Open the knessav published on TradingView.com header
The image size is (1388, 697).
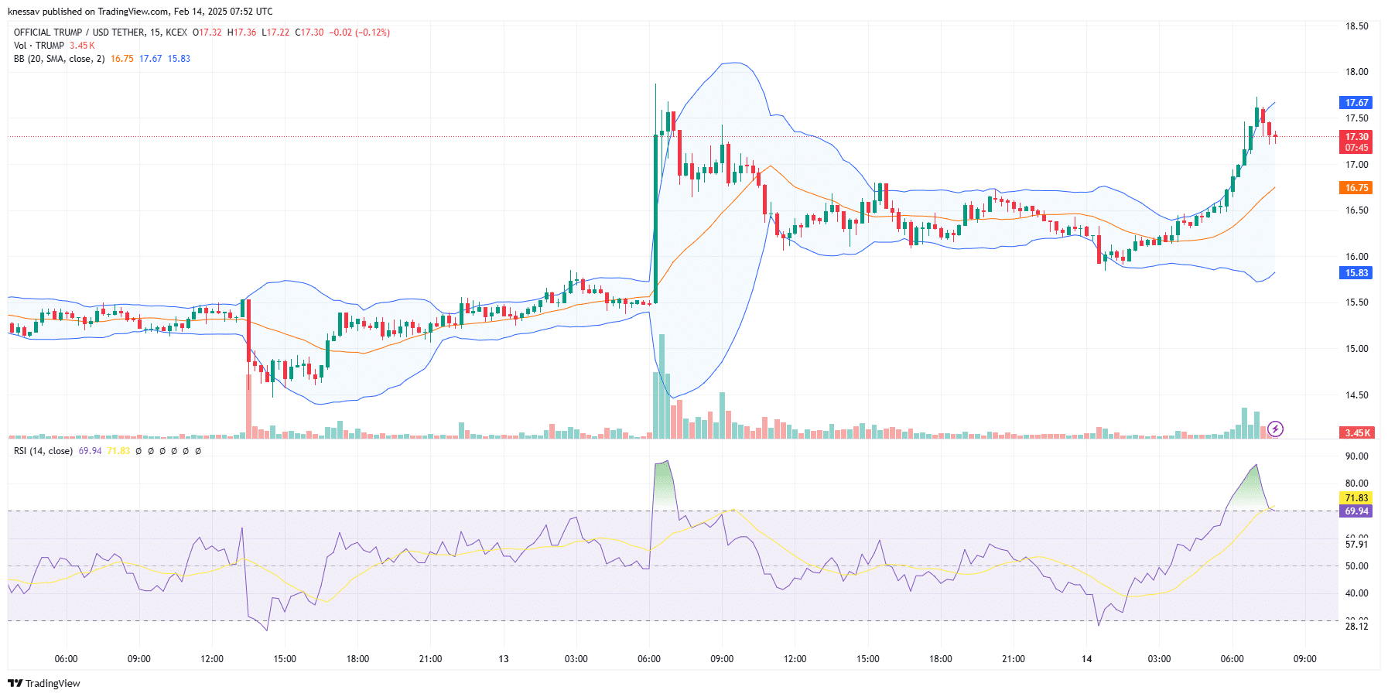pyautogui.click(x=140, y=12)
